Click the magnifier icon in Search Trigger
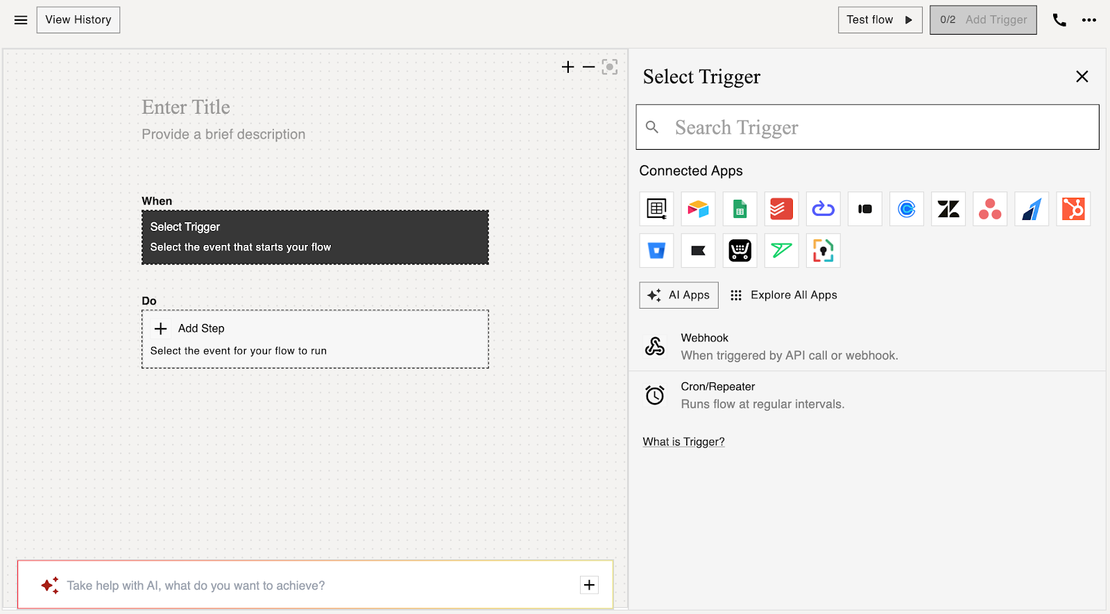This screenshot has width=1110, height=614. point(652,127)
